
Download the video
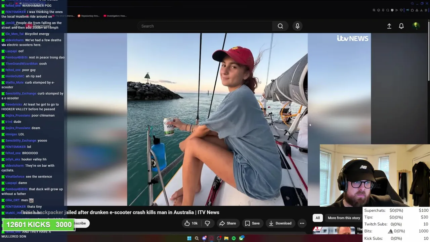point(280,223)
